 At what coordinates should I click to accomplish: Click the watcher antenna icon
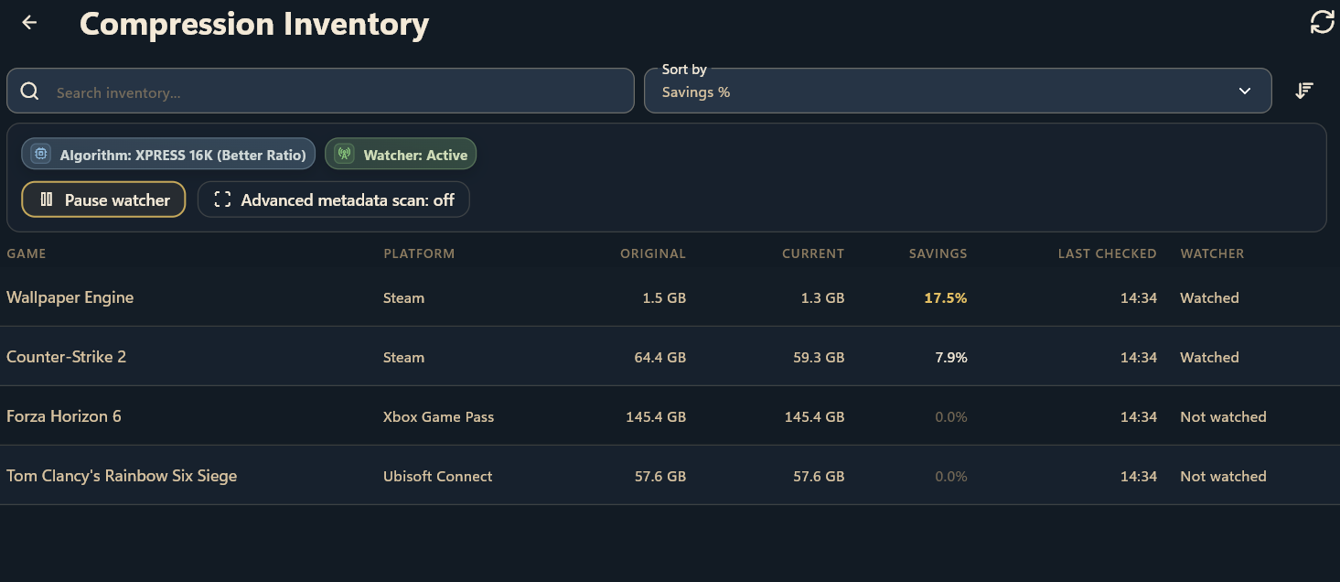click(x=344, y=155)
